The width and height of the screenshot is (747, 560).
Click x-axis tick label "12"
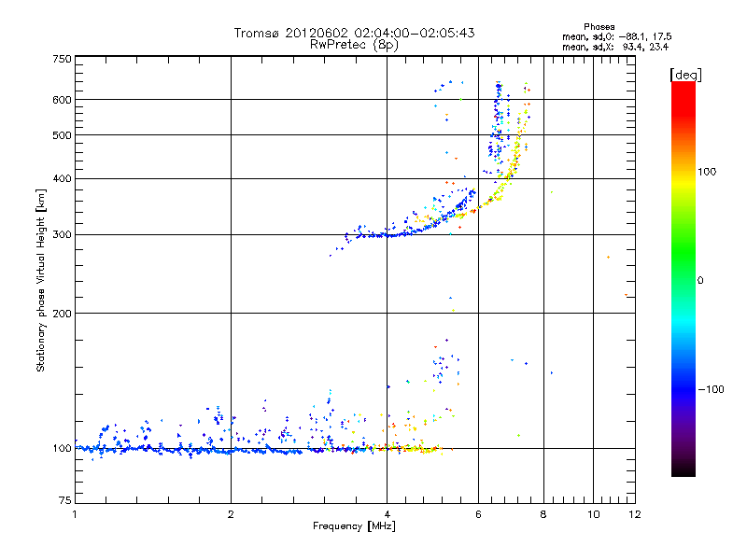tap(635, 514)
